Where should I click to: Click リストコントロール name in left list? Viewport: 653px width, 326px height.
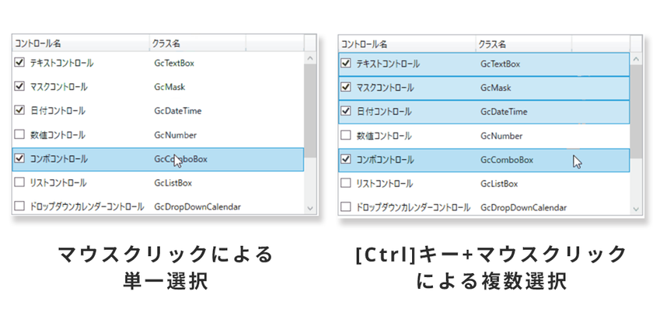click(x=58, y=183)
